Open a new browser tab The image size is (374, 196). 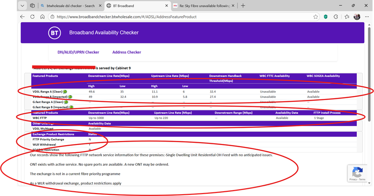pos(243,6)
